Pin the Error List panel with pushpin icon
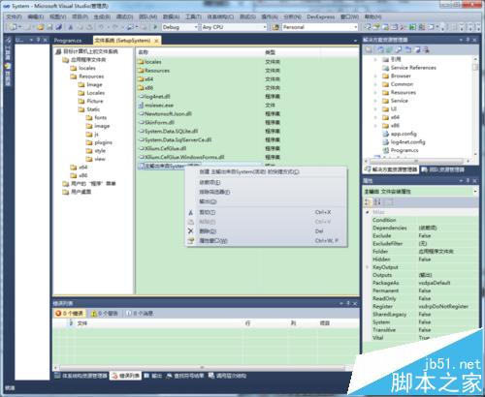The width and height of the screenshot is (485, 397). (348, 303)
